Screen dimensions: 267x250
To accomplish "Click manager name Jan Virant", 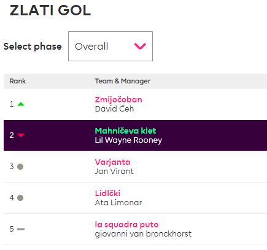I will (x=114, y=171).
